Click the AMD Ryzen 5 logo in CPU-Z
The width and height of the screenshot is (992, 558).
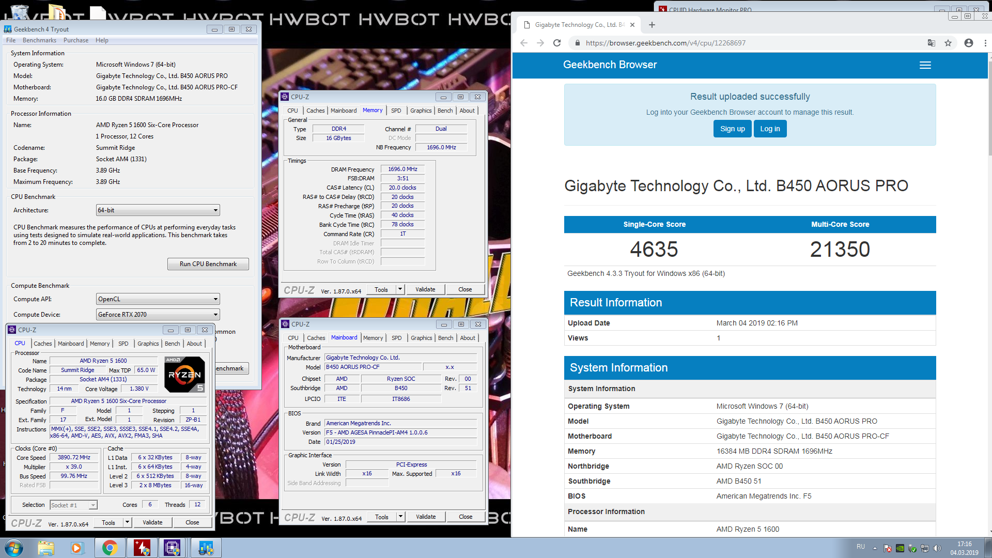[x=185, y=375]
